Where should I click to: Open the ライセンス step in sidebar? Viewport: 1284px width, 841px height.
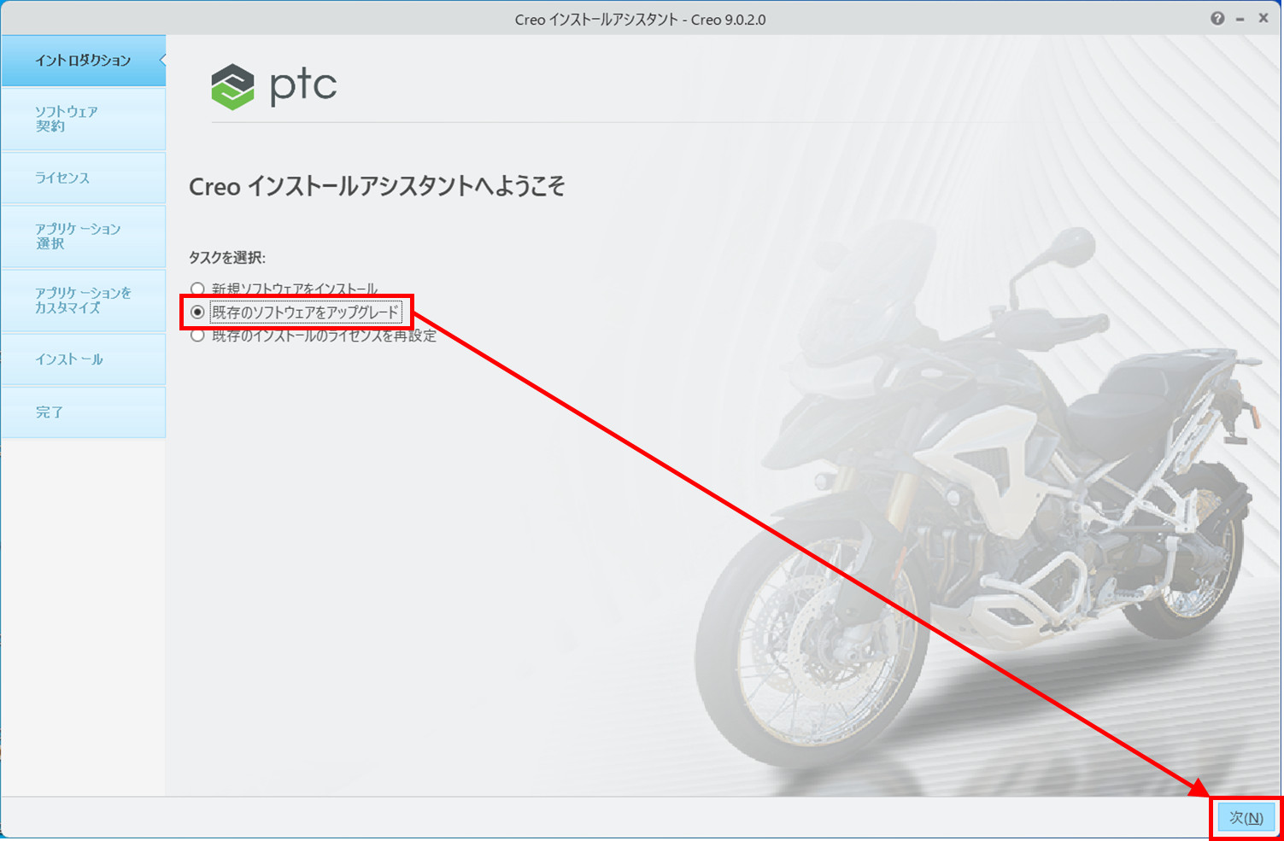(x=83, y=178)
